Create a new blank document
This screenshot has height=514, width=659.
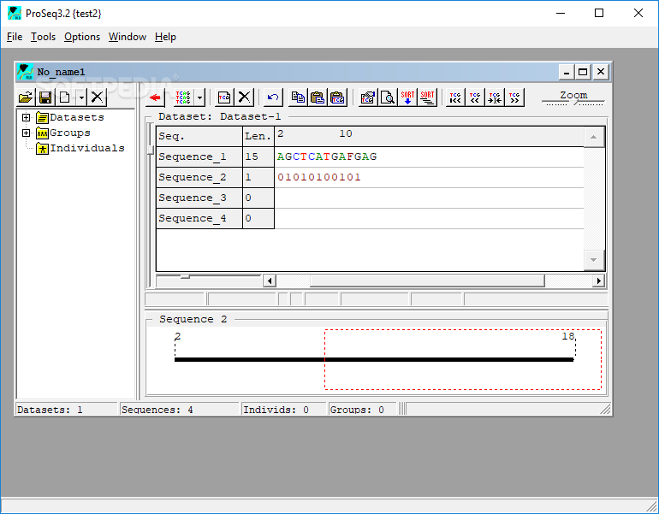(64, 97)
